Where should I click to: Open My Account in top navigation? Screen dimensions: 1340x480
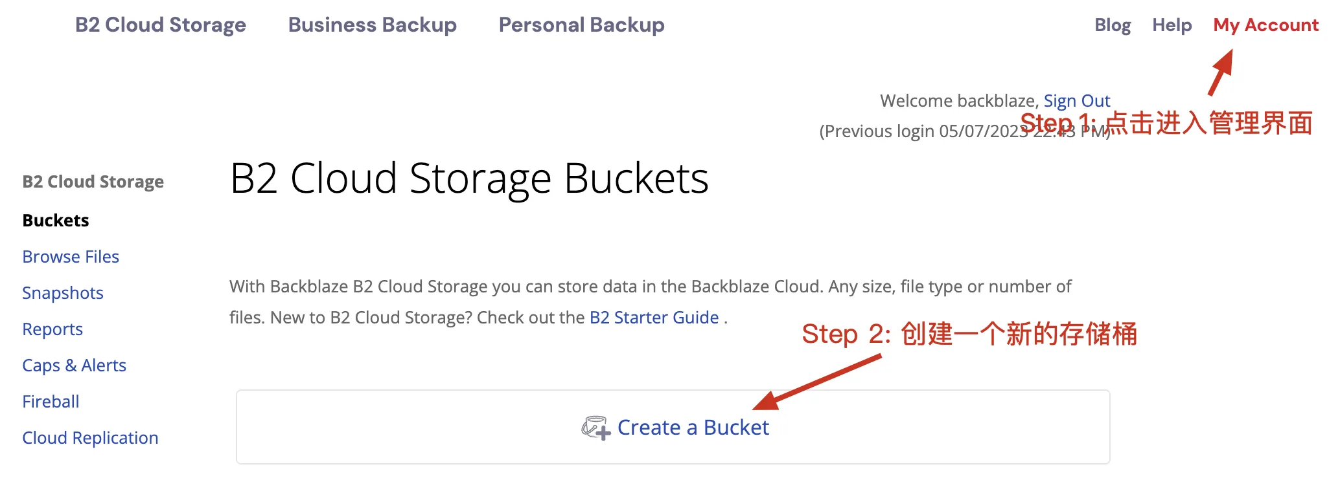[1265, 25]
